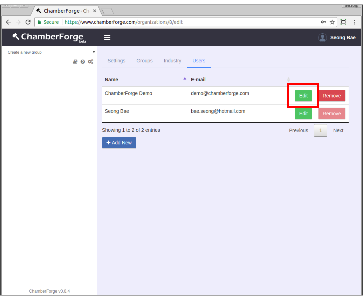
Task: Sort the table by the Name column
Action: pyautogui.click(x=111, y=80)
